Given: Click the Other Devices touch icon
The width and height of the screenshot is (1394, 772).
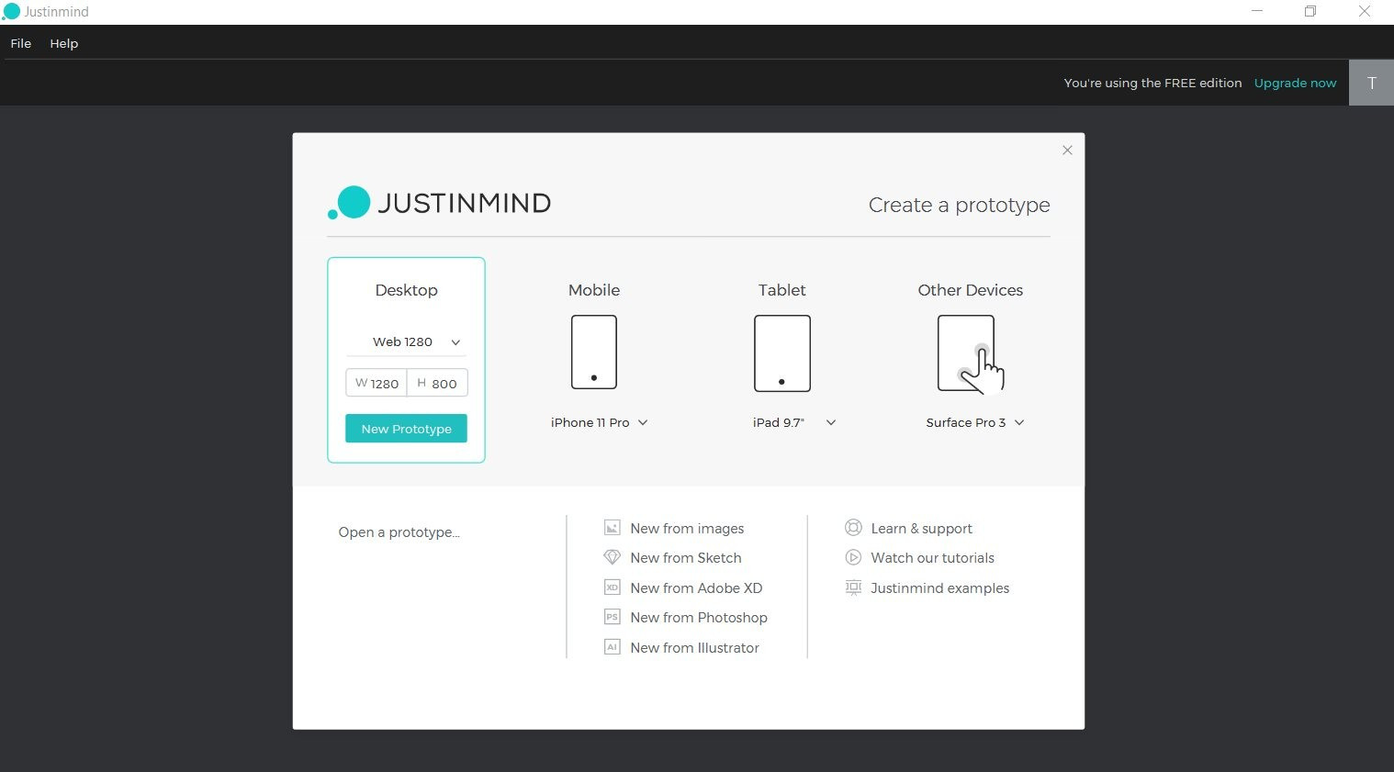Looking at the screenshot, I should [971, 354].
